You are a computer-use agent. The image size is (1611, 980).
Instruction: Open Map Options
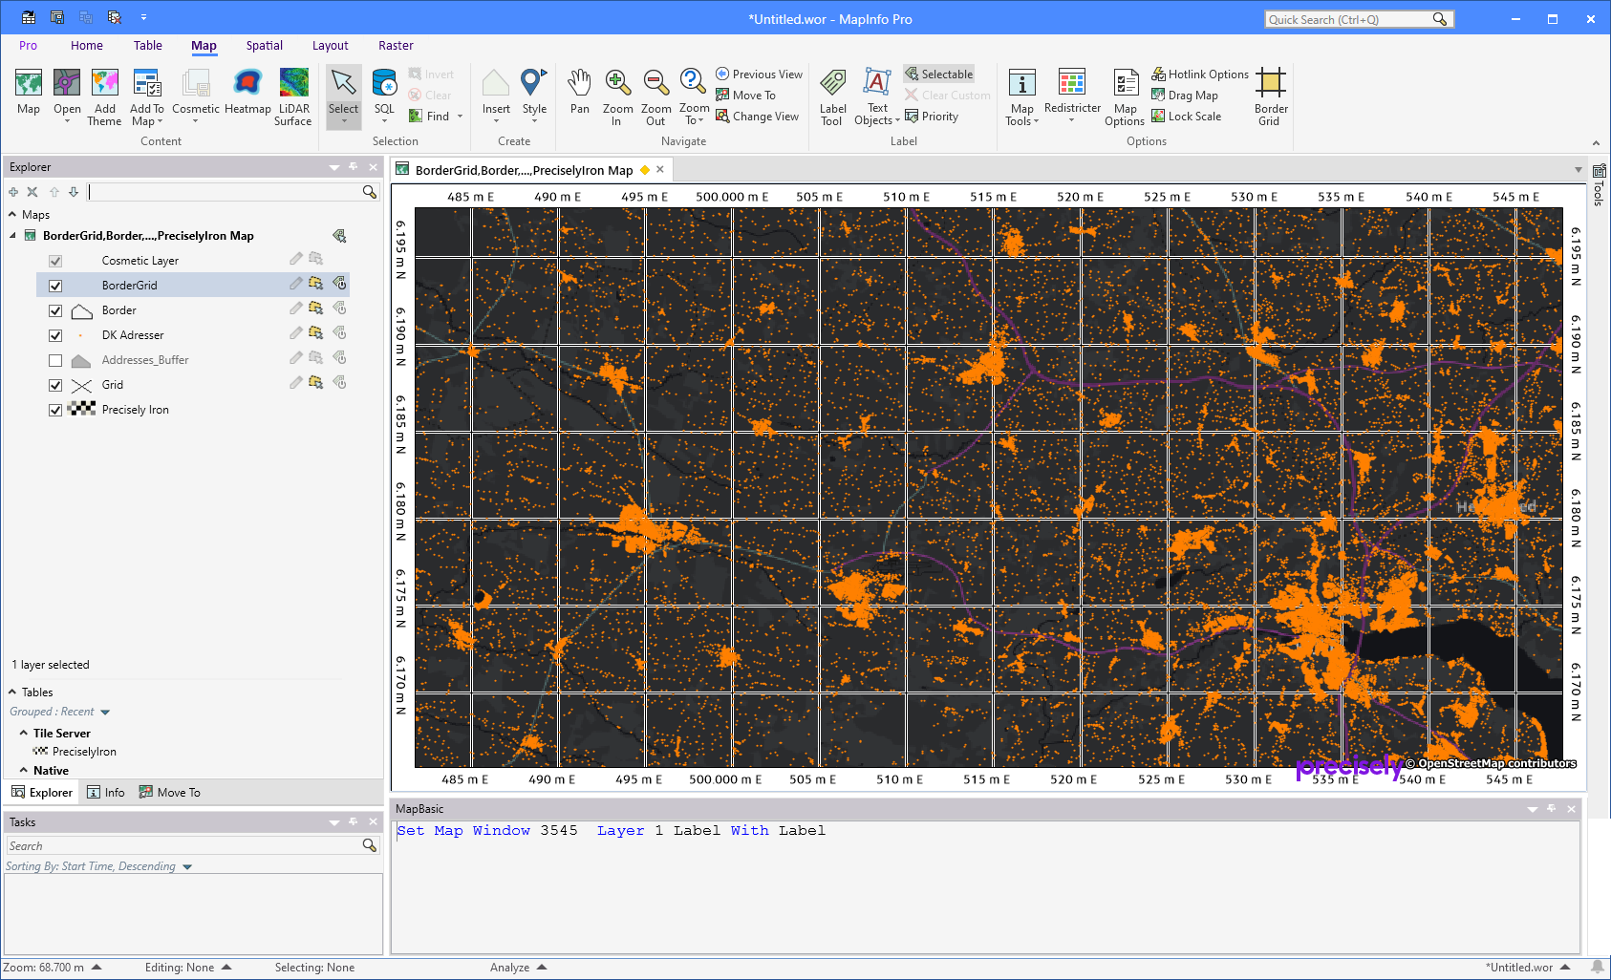click(x=1125, y=96)
